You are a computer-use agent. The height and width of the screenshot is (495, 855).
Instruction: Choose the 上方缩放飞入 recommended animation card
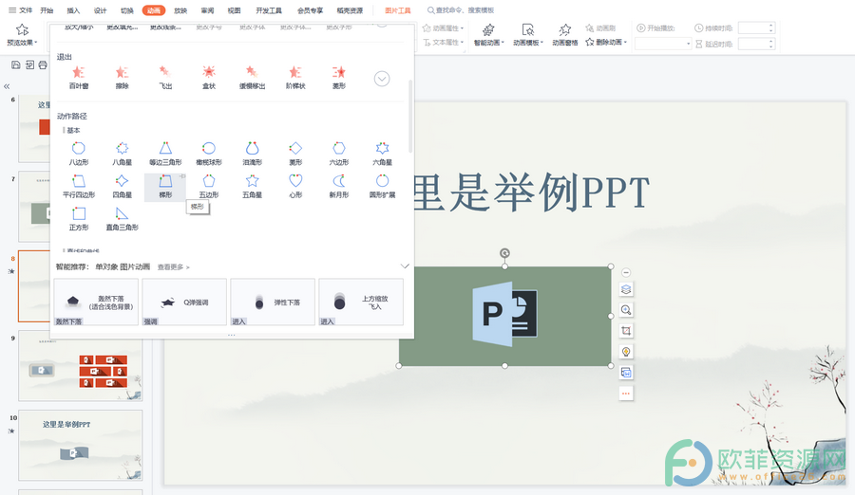click(361, 302)
